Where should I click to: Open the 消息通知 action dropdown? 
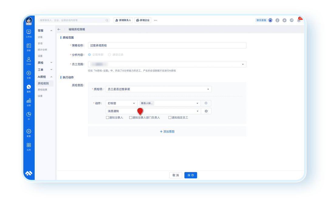click(153, 111)
